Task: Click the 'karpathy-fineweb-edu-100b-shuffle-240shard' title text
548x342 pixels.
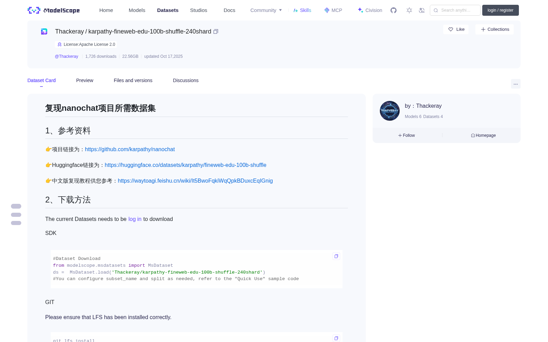Action: pyautogui.click(x=150, y=31)
